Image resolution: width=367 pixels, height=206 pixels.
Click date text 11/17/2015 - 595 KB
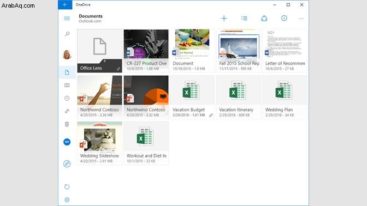pyautogui.click(x=235, y=69)
